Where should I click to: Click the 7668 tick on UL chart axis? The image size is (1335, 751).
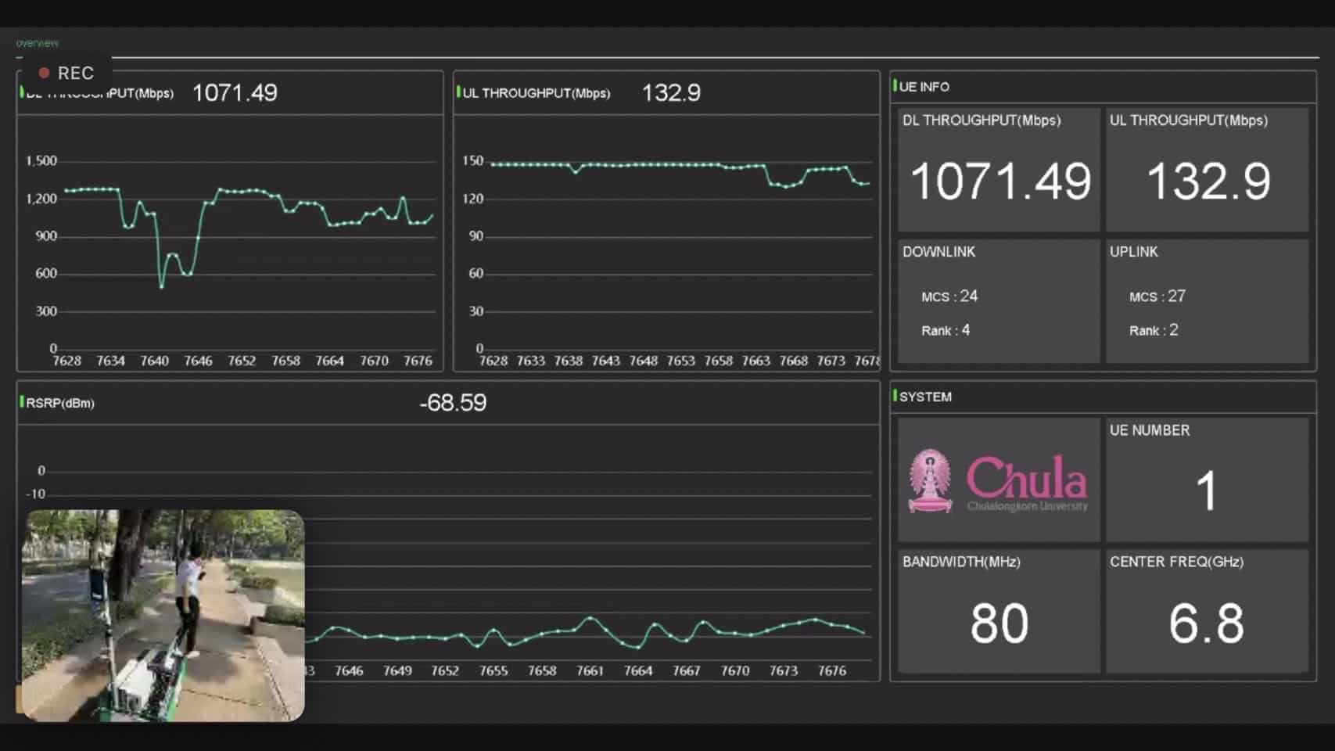click(793, 361)
